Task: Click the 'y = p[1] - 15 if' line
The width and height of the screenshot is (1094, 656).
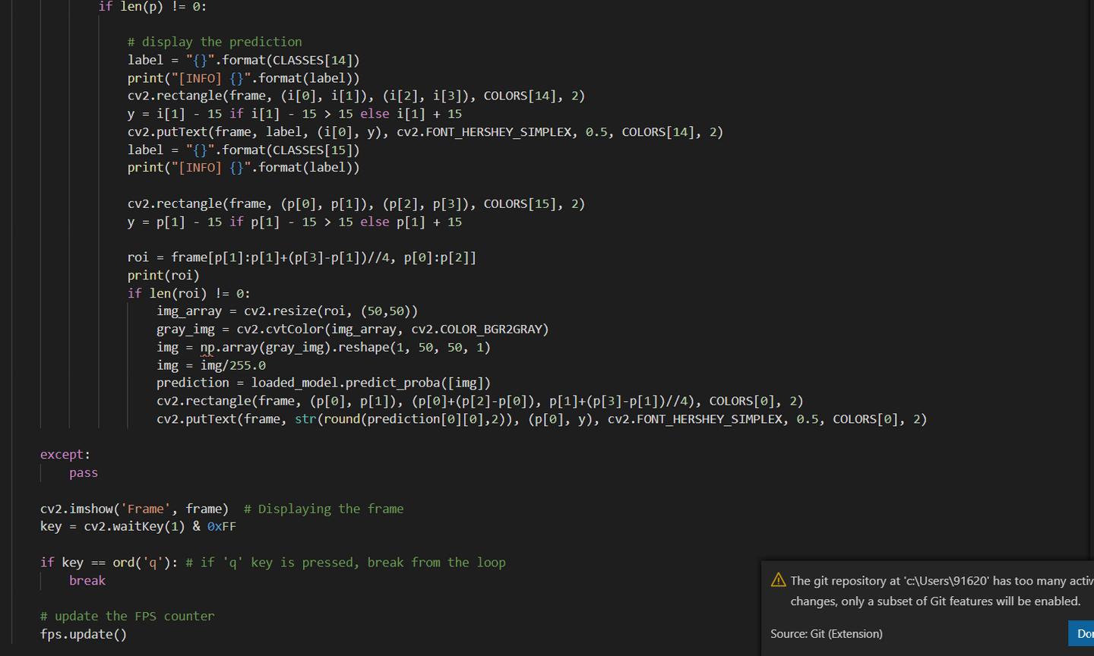Action: 295,222
